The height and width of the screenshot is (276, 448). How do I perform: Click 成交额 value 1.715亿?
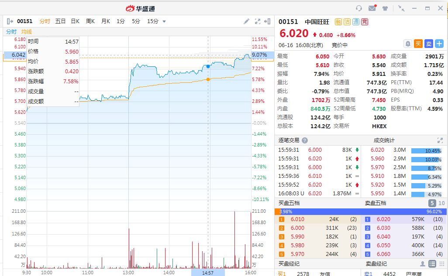(434, 65)
